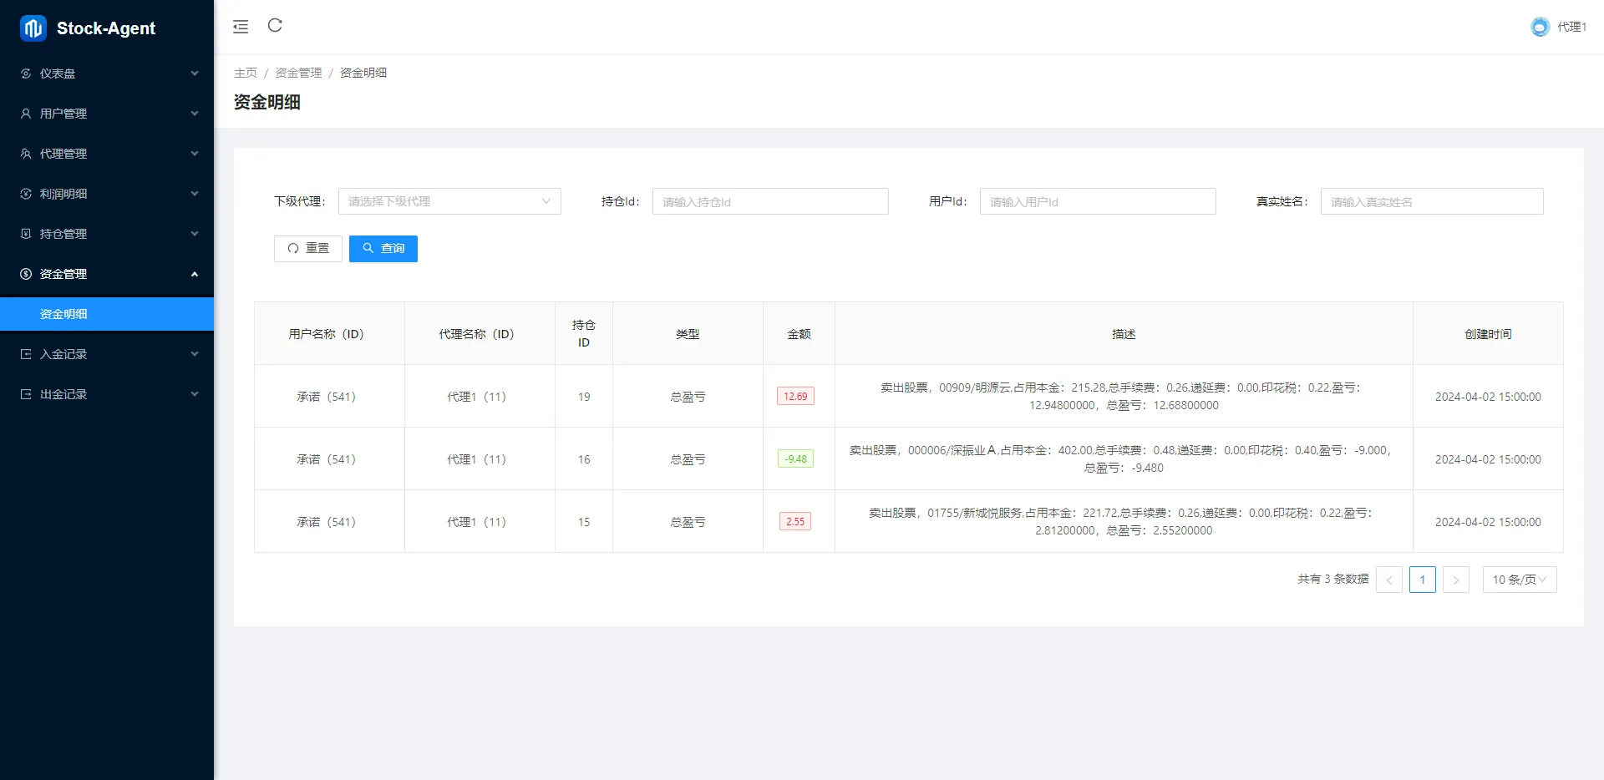The width and height of the screenshot is (1604, 780).
Task: Collapse the 资金管理 sidebar section
Action: 107,274
